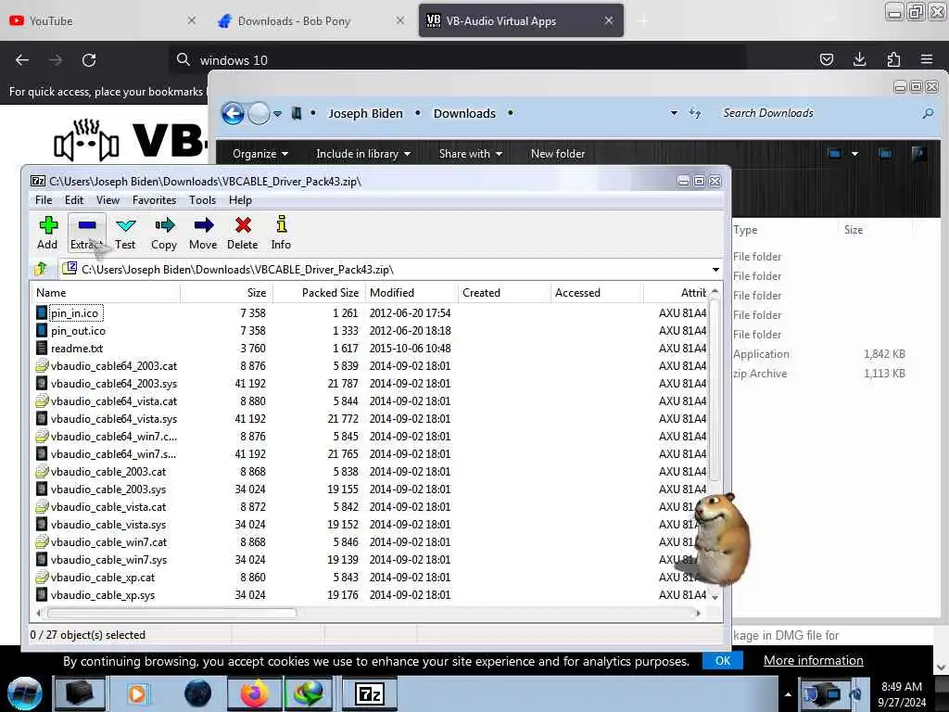This screenshot has height=712, width=949.
Task: Select vbaudio_cable64_2003.cat file
Action: [x=114, y=365]
